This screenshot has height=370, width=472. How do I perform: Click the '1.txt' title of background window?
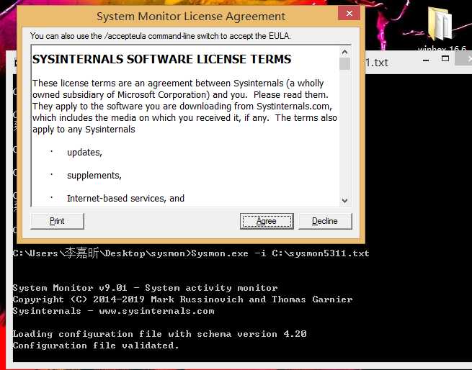(377, 63)
